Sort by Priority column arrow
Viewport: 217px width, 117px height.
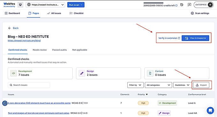coord(147,94)
